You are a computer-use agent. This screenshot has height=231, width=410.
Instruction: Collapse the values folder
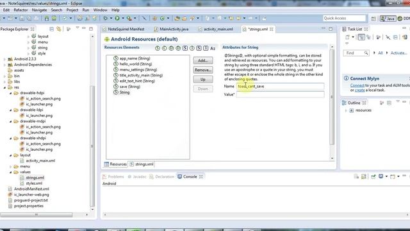[x=11, y=172]
